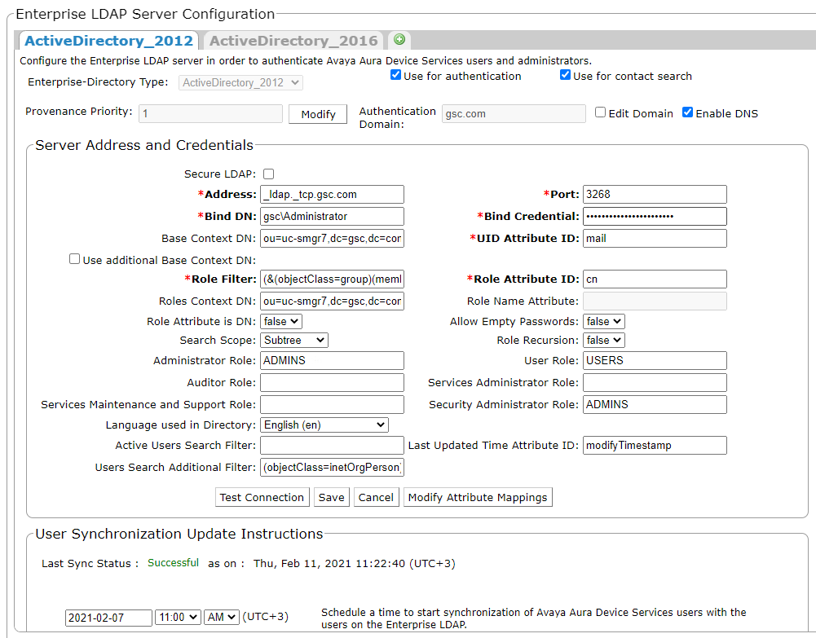Click the Services Maintenance and Support Role field
This screenshot has width=816, height=638.
coord(332,404)
